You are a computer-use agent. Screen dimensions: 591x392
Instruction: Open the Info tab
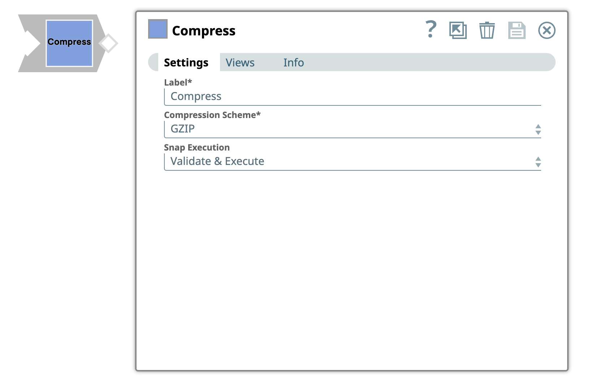tap(293, 62)
